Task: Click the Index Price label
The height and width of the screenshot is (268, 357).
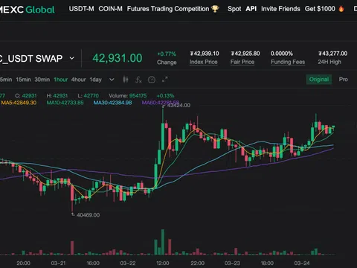Action: (203, 62)
